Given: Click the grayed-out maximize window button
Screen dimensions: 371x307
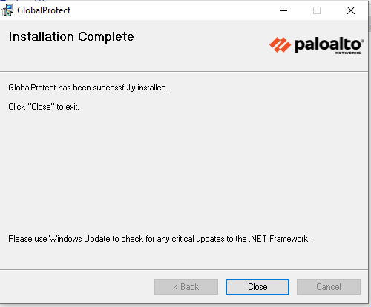Looking at the screenshot, I should pos(317,10).
